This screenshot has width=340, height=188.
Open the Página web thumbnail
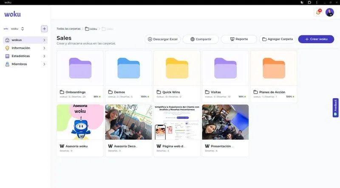tap(177, 122)
